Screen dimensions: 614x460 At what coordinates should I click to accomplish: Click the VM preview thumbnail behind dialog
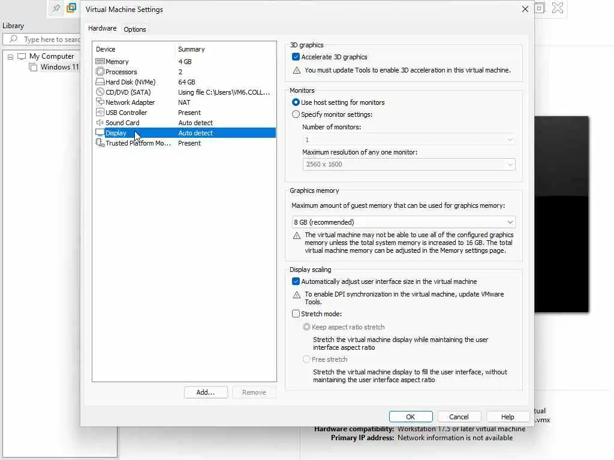coord(561,214)
